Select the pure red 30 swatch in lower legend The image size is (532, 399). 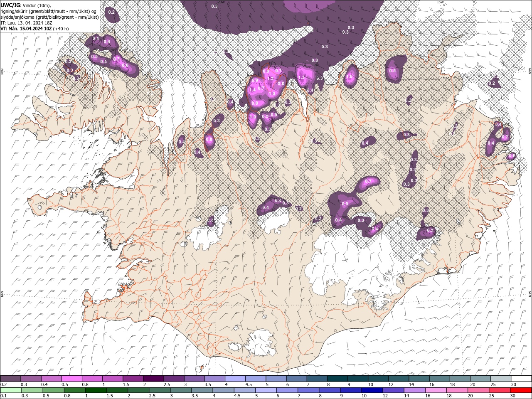(x=520, y=390)
